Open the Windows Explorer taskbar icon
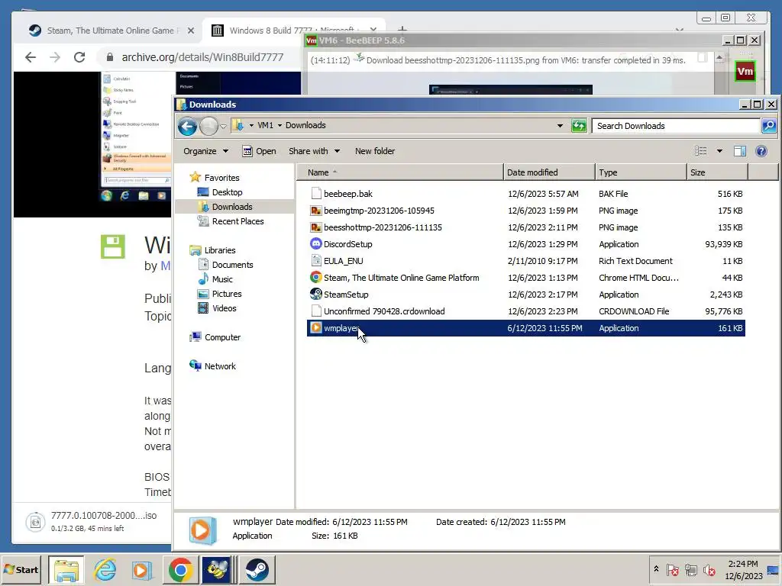Screen dimensions: 782x586 pyautogui.click(x=66, y=570)
